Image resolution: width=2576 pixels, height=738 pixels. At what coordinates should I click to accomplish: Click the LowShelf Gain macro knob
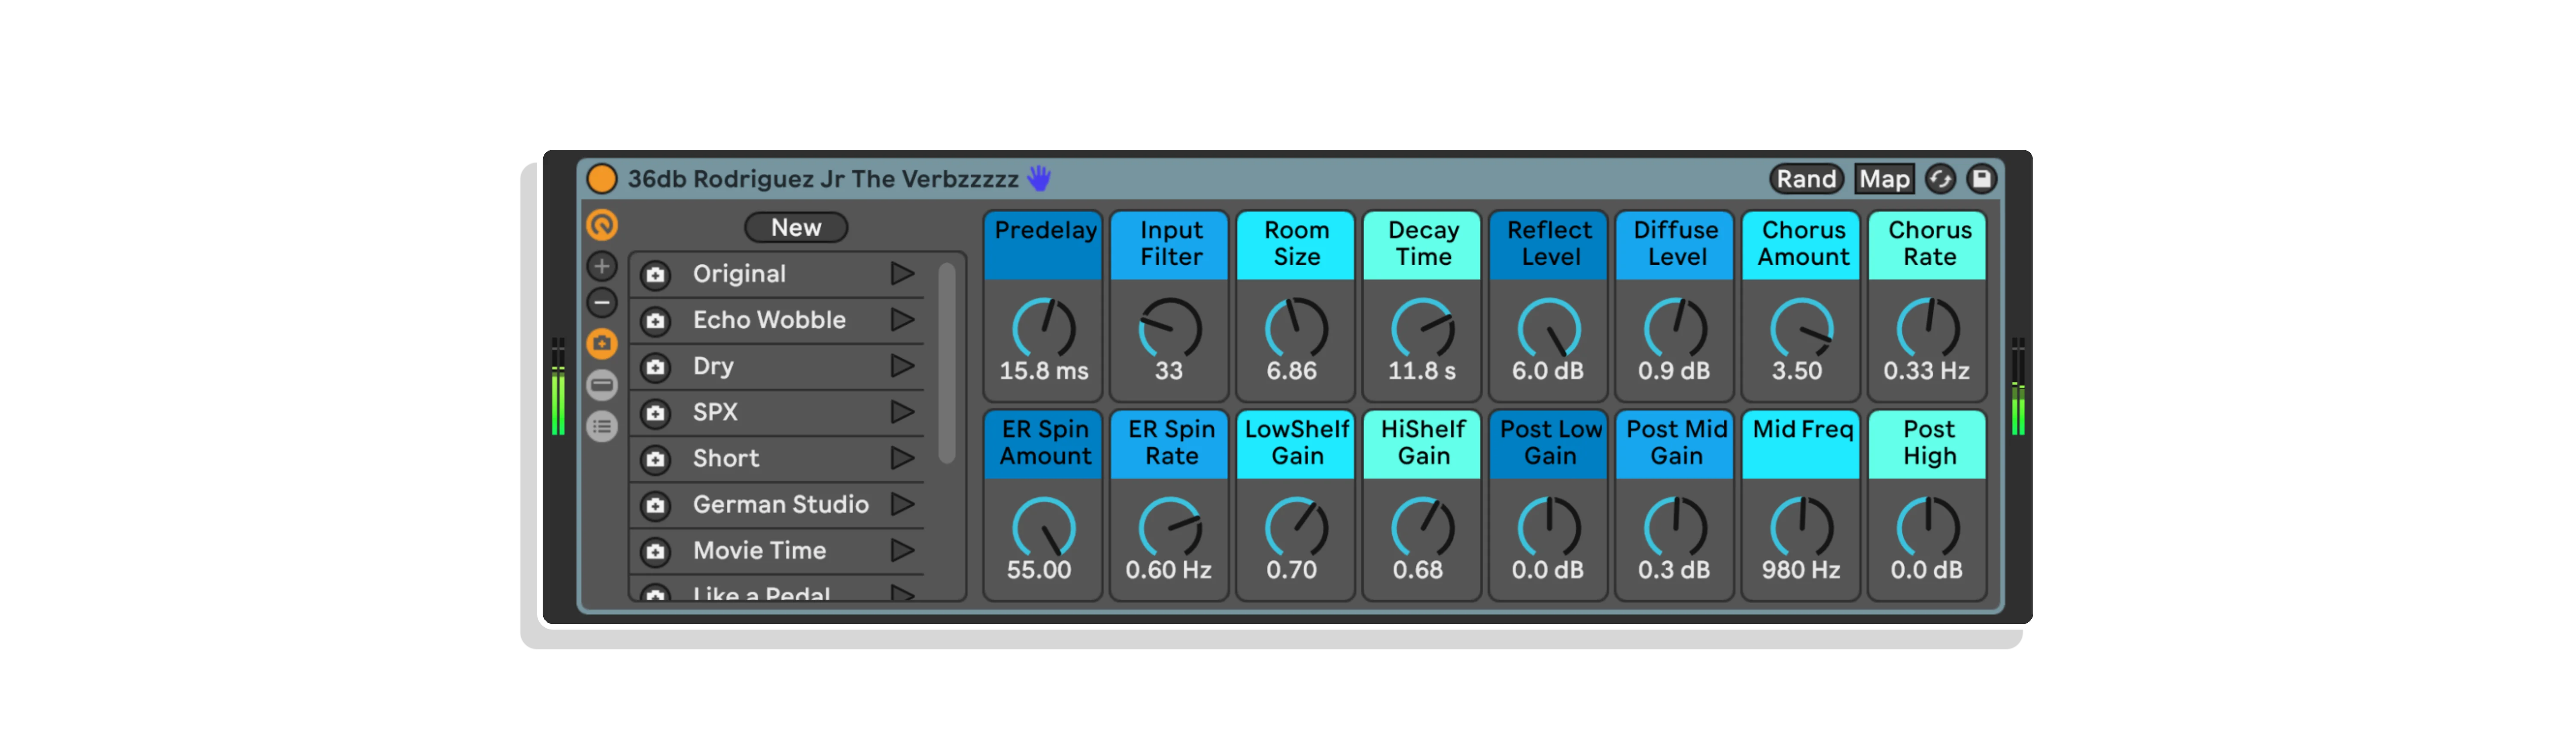click(1296, 527)
